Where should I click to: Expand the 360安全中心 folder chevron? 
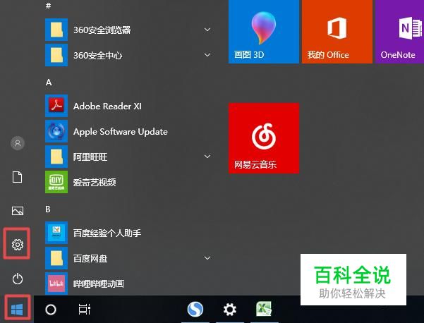tap(207, 55)
